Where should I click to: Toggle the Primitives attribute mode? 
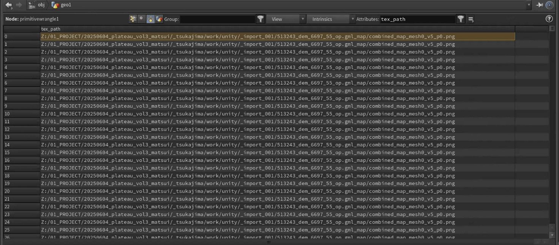coord(150,19)
